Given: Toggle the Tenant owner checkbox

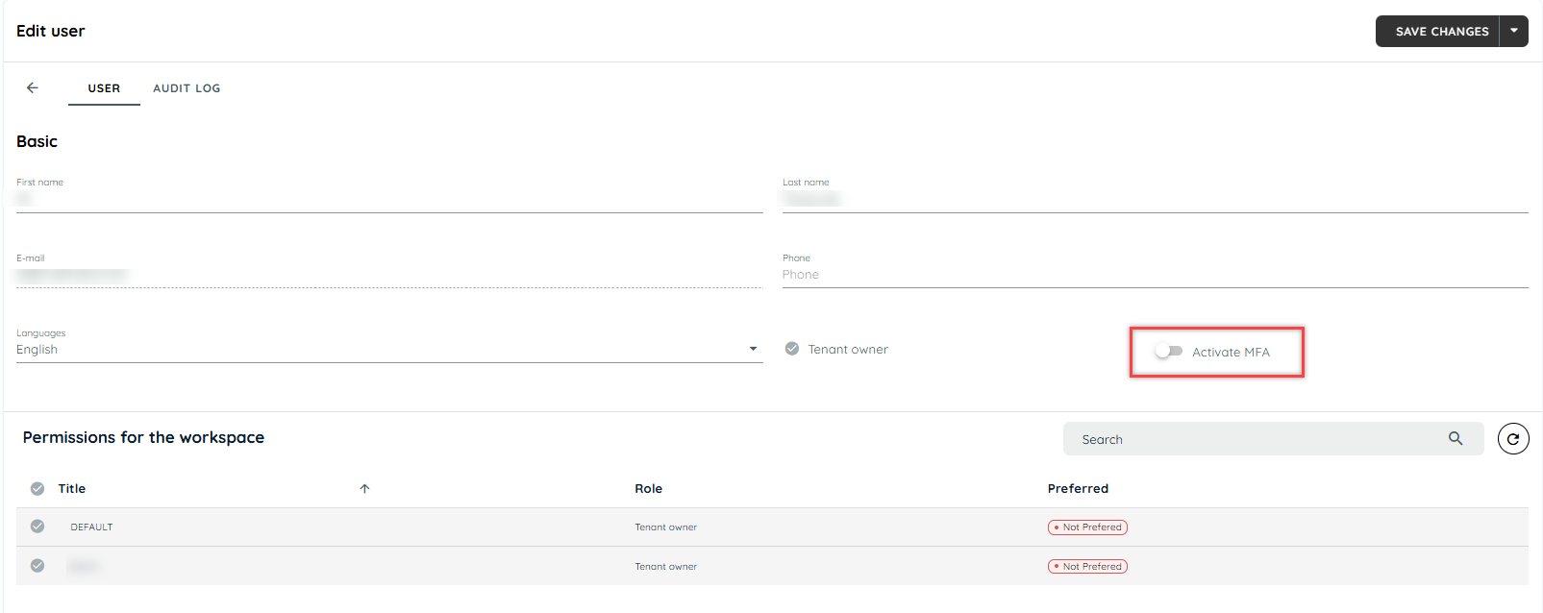Looking at the screenshot, I should tap(792, 349).
